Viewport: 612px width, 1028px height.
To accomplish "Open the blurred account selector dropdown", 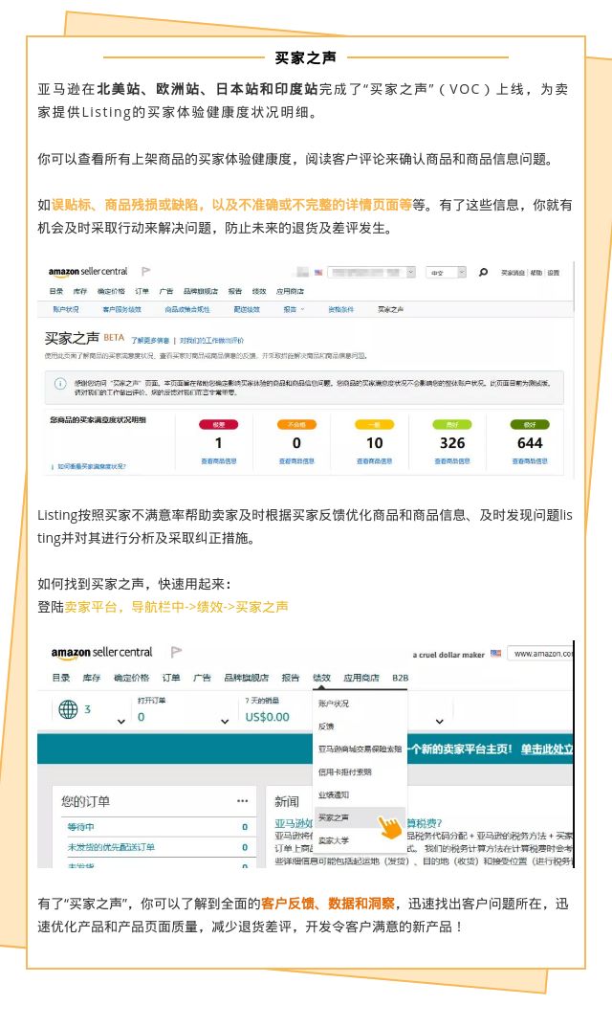I will [372, 272].
